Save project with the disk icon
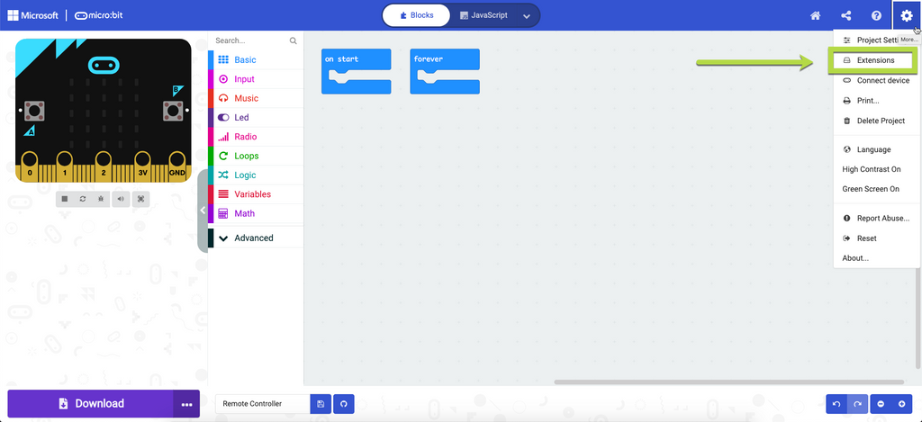This screenshot has height=422, width=922. point(321,404)
